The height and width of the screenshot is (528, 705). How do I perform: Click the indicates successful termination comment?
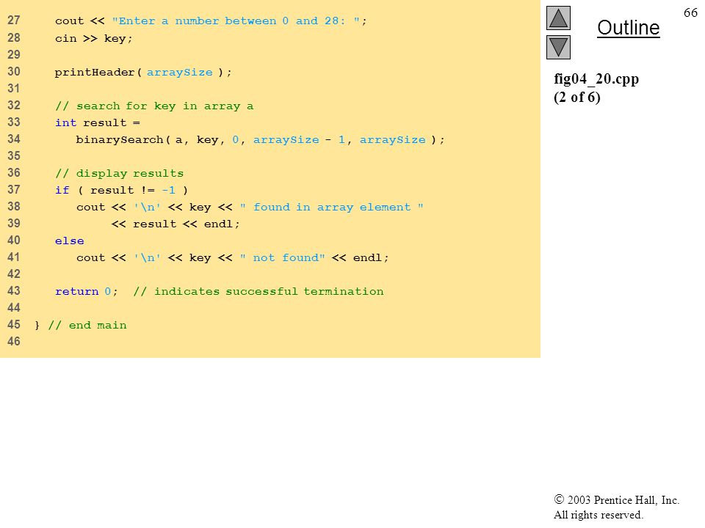click(258, 291)
